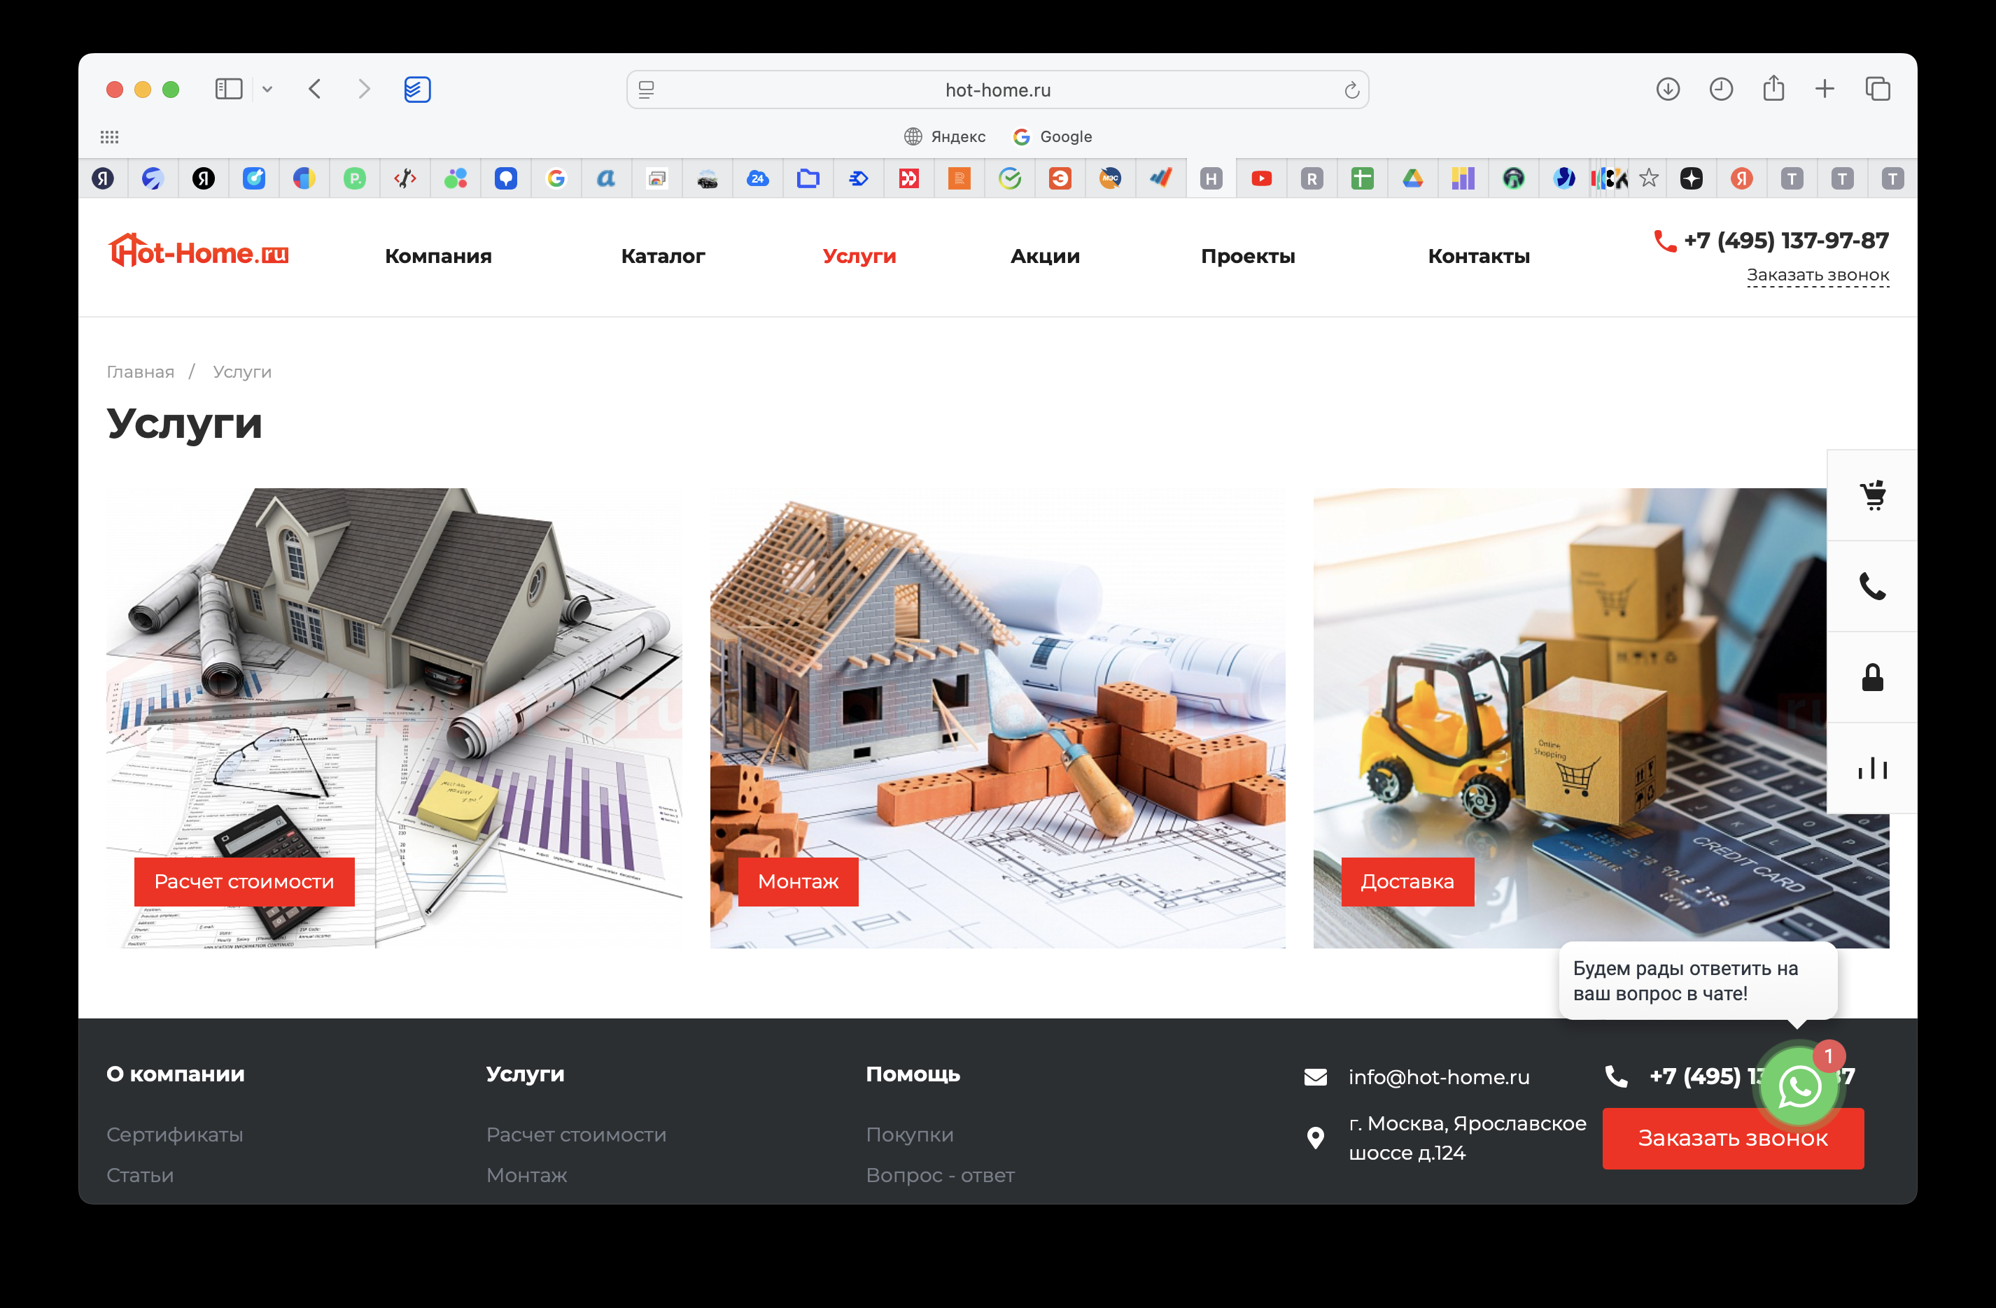
Task: Go to the Контакты menu item
Action: tap(1477, 257)
